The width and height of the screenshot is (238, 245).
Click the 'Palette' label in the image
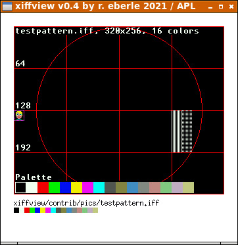click(34, 177)
